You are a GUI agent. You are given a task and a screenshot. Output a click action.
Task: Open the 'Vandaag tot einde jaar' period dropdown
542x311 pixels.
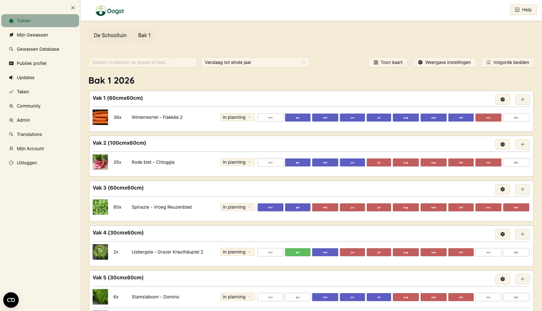pyautogui.click(x=255, y=62)
